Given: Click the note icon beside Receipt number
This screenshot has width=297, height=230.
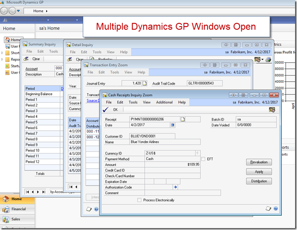Looking at the screenshot, I should (x=182, y=119).
